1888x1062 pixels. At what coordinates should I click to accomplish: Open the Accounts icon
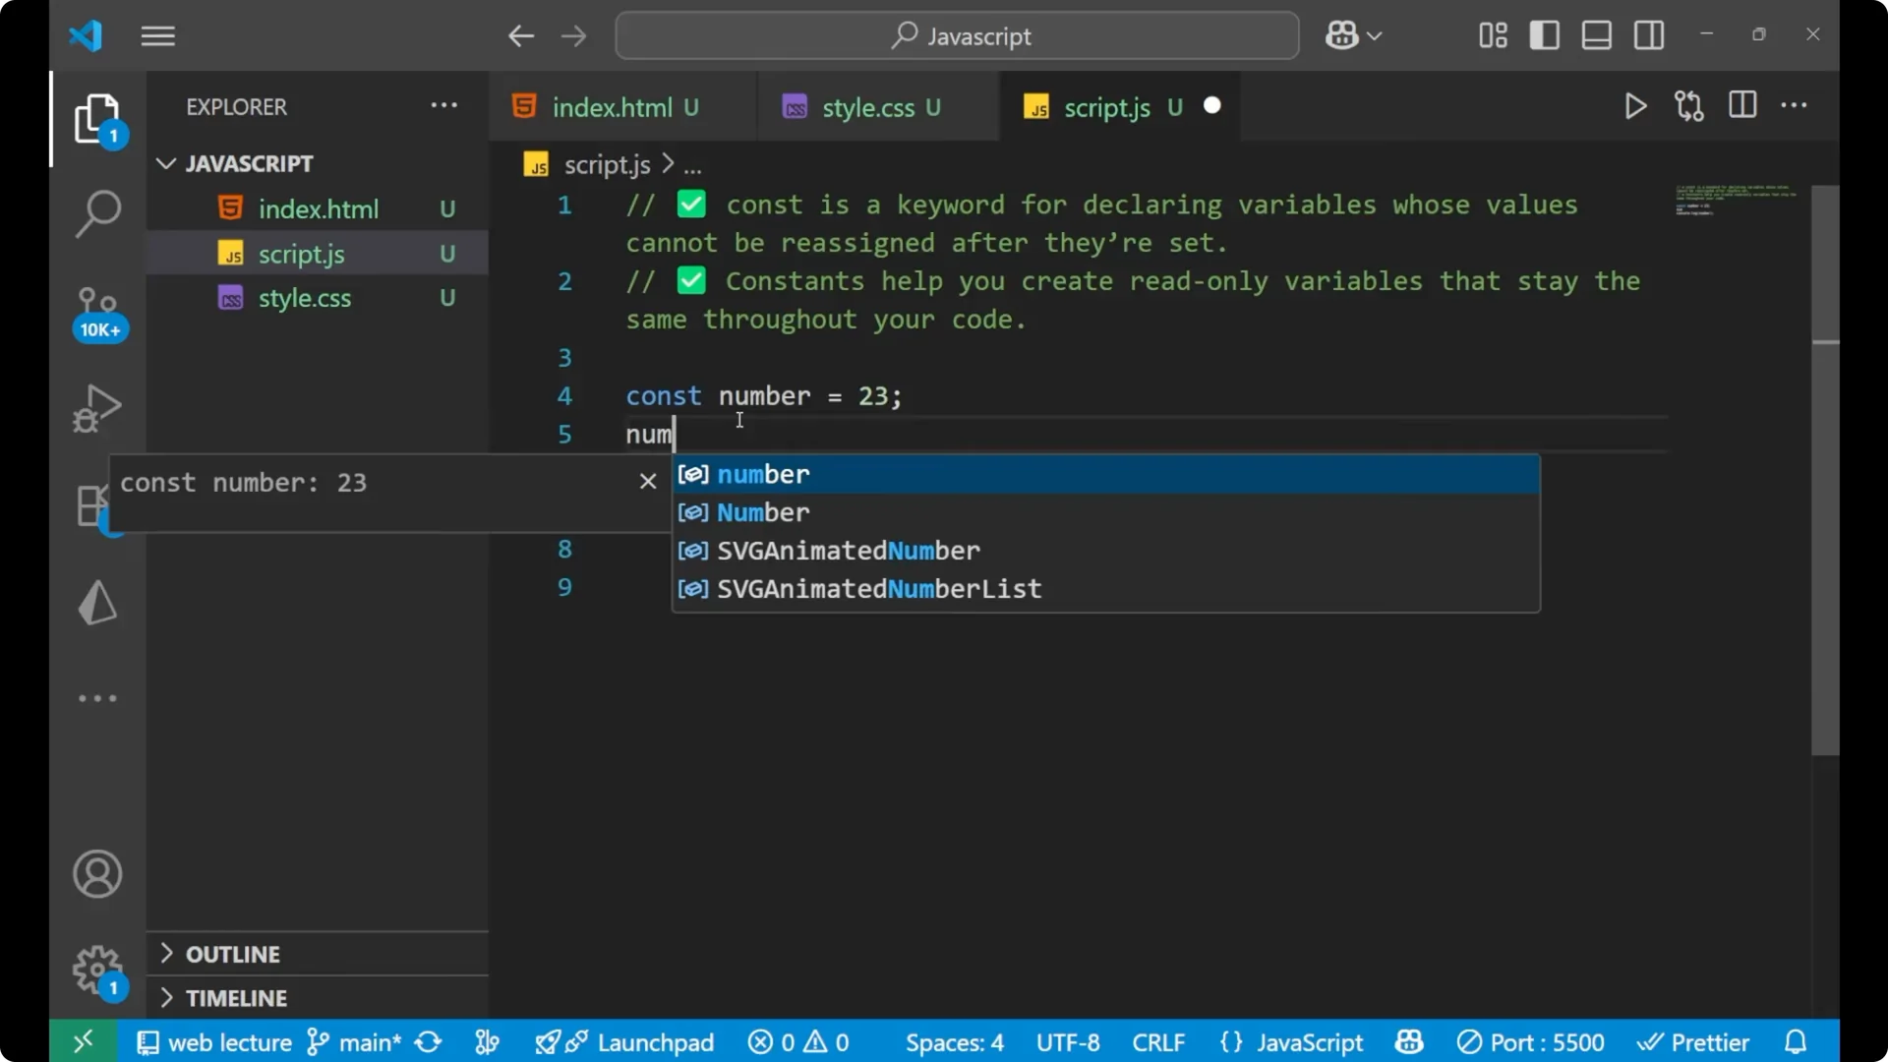pos(96,874)
